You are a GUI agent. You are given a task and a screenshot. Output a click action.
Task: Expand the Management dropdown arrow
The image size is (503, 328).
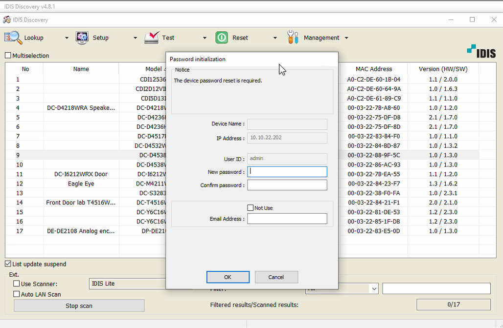tap(346, 38)
